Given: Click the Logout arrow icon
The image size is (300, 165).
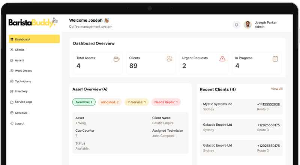Looking at the screenshot, I should 12,123.
